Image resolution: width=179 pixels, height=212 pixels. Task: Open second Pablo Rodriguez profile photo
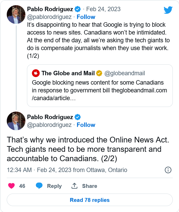coord(16,121)
